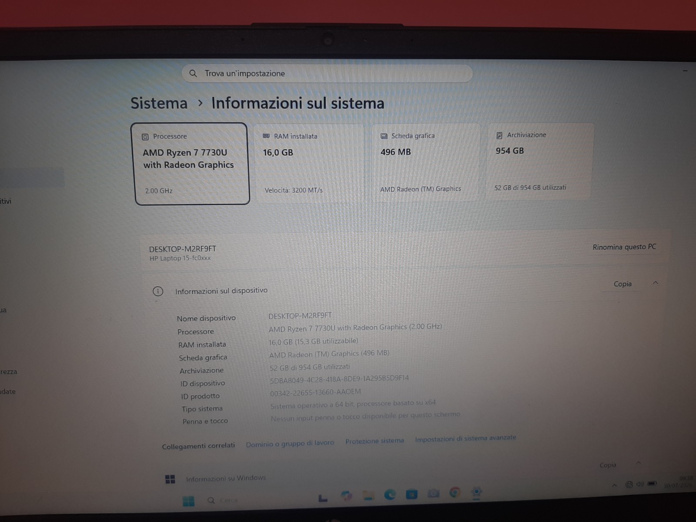Collapse the Informazioni su Windows section chevron
The width and height of the screenshot is (696, 522).
tap(638, 463)
